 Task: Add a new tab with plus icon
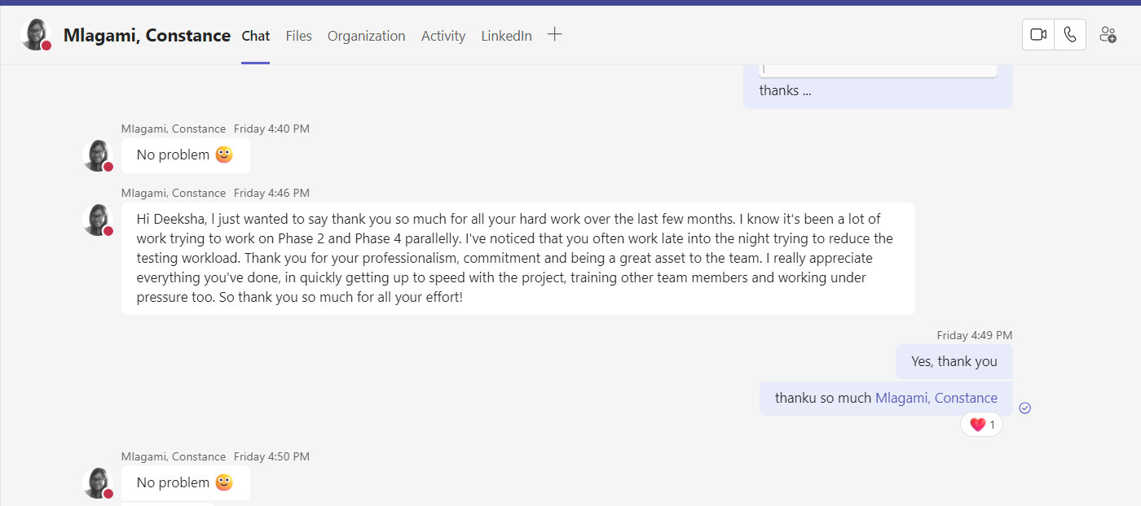tap(554, 34)
